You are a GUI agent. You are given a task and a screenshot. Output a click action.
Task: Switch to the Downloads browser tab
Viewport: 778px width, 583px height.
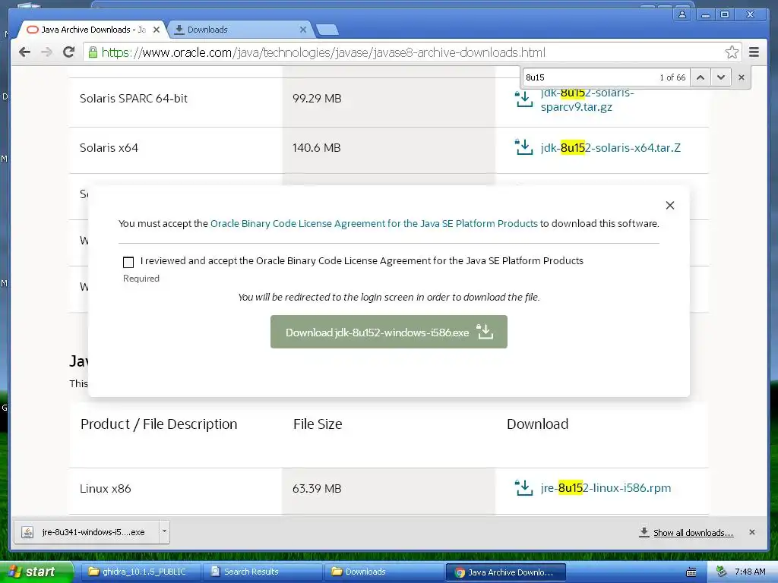pos(238,30)
